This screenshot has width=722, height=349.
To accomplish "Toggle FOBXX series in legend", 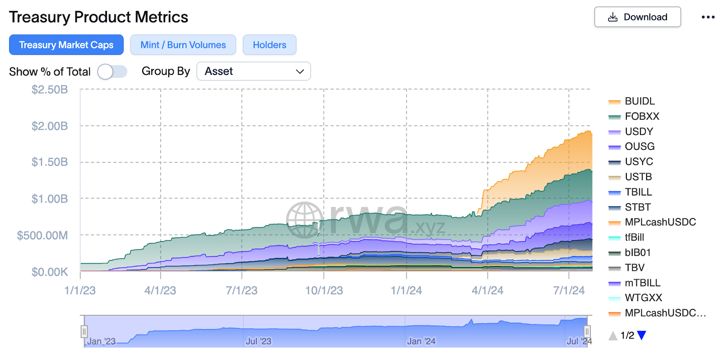I will (634, 116).
